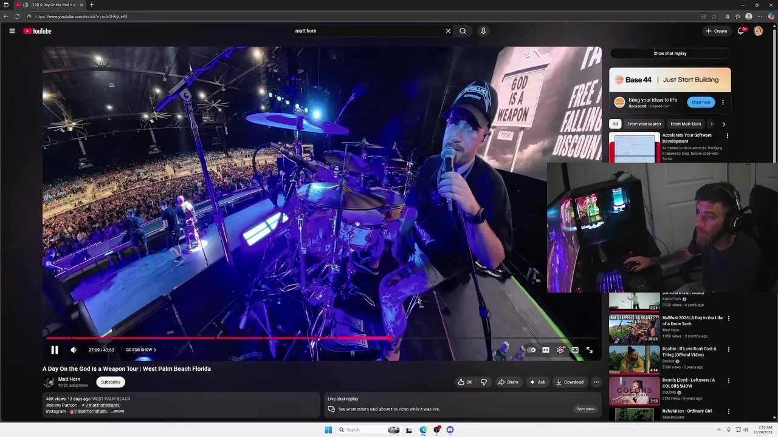Open Base44 ad options menu
This screenshot has width=778, height=437.
tap(723, 103)
